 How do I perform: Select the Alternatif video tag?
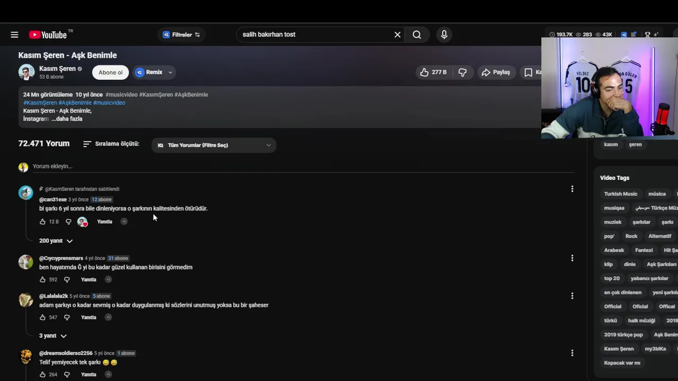659,237
